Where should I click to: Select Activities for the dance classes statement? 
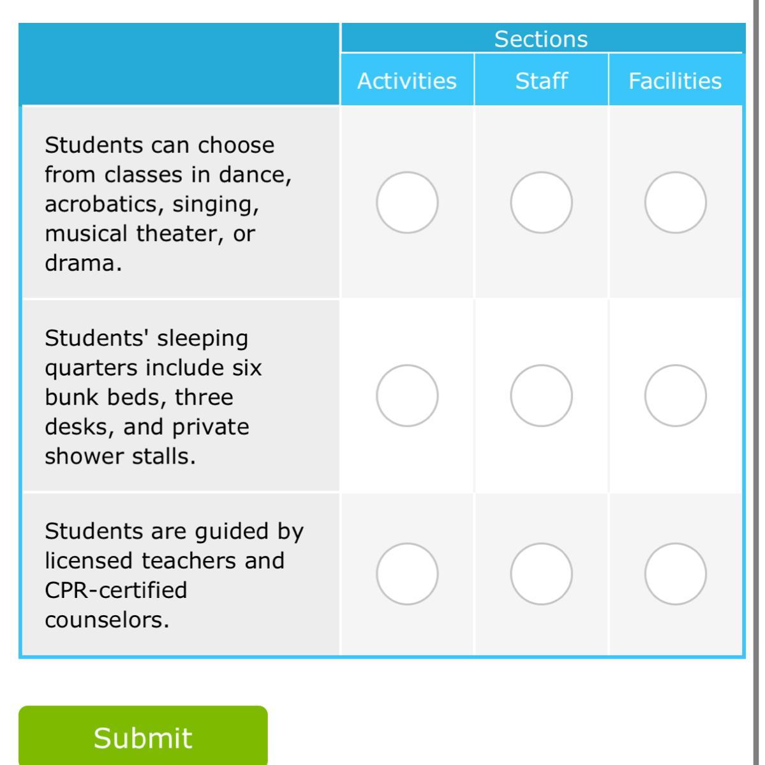407,202
